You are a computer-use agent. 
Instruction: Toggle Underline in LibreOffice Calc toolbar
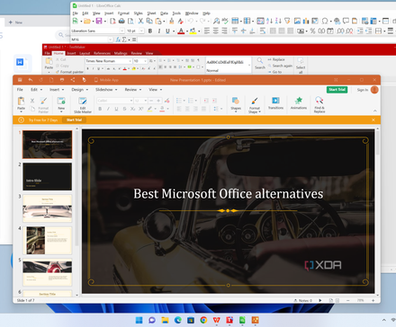[167, 31]
